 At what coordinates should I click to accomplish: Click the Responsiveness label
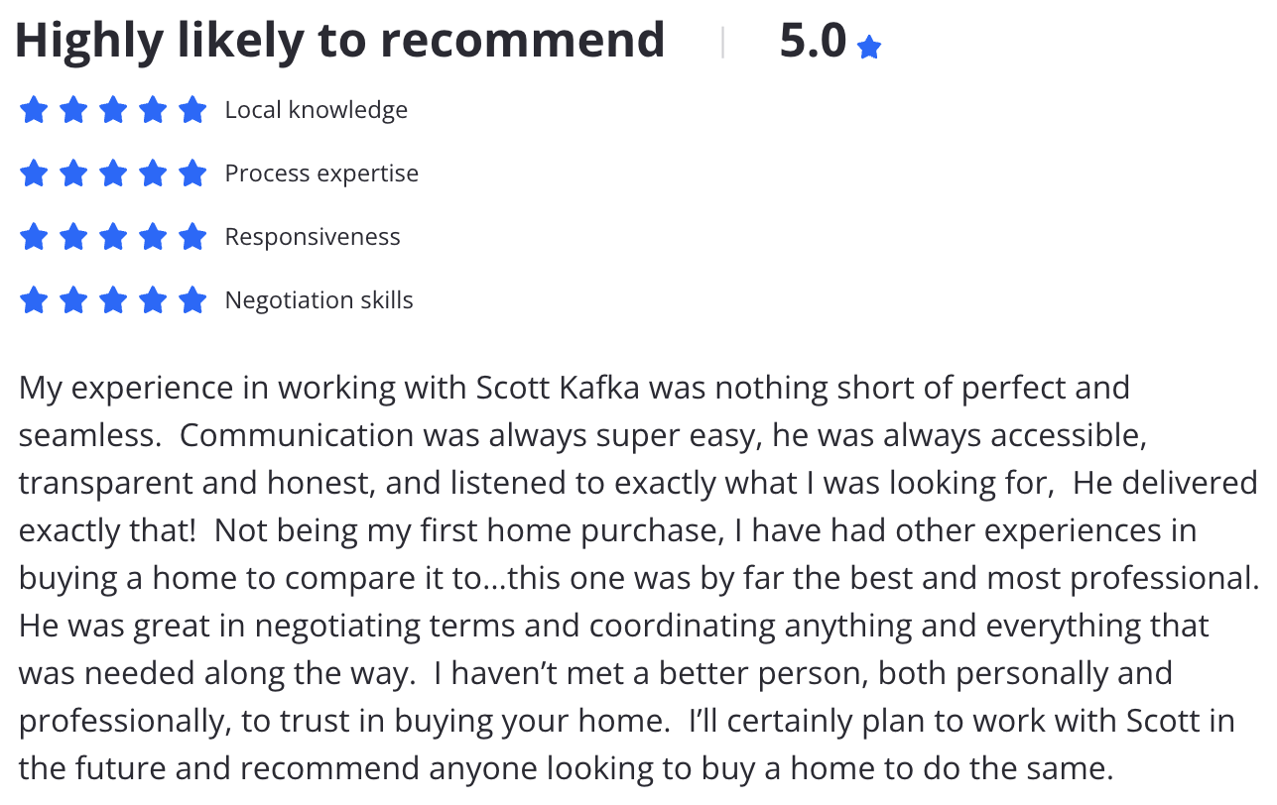pos(313,237)
